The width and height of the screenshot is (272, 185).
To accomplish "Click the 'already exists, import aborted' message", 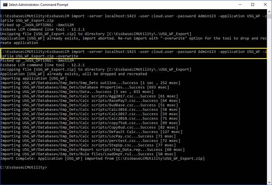I will point(87,38).
